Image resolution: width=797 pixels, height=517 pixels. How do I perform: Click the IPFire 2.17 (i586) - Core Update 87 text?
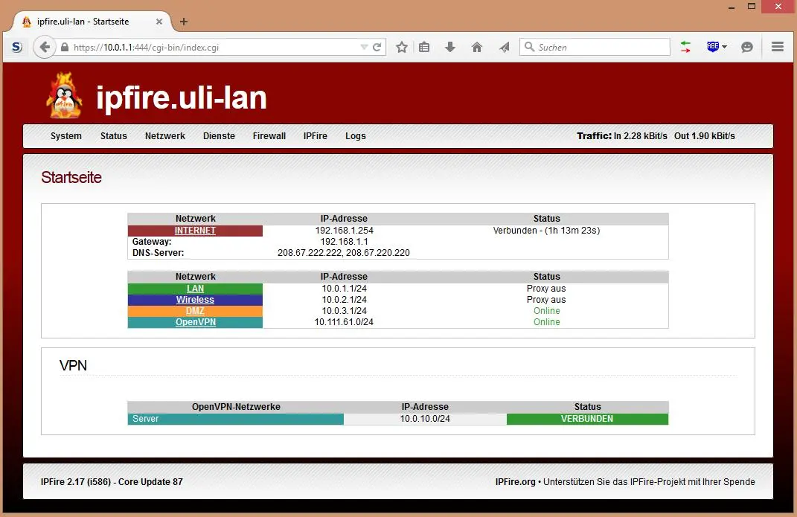112,482
